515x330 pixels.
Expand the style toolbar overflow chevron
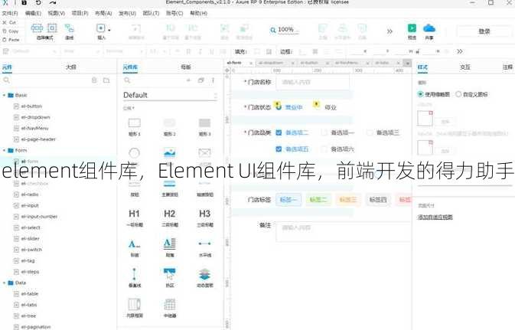[460, 51]
